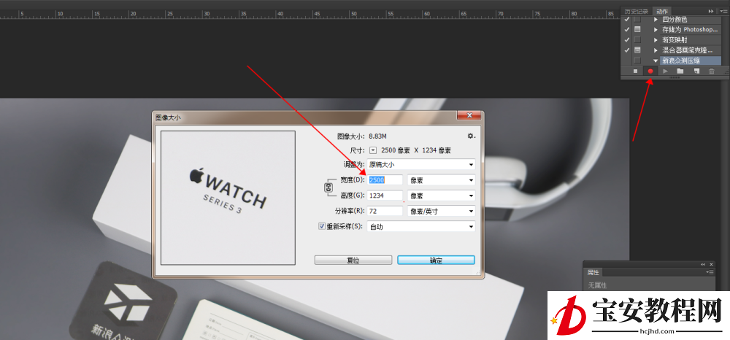Toggle dialog box for 混合器画笔克隆 action
Screen dimensions: 730x340
pyautogui.click(x=637, y=50)
